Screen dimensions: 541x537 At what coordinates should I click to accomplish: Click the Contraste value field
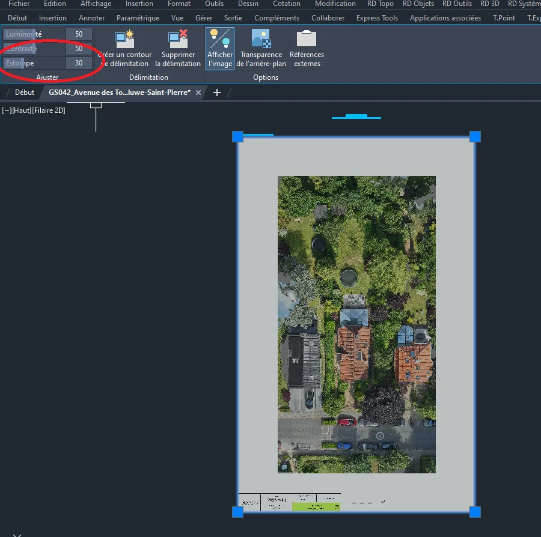79,49
